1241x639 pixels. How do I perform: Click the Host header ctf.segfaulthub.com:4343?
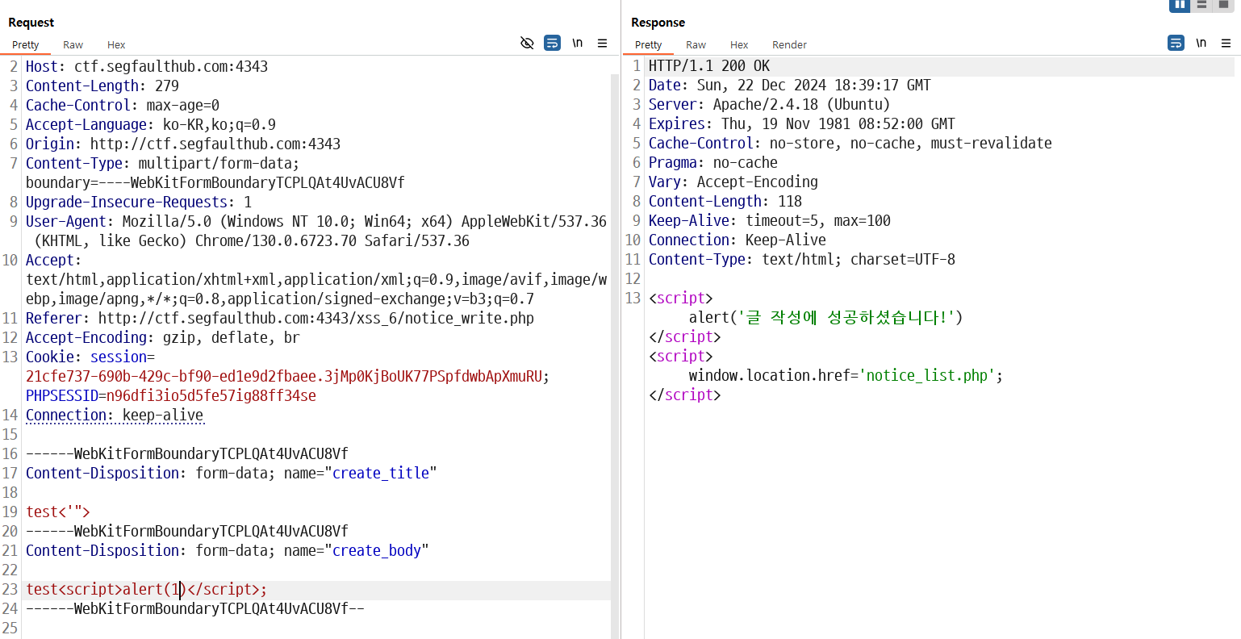click(147, 67)
